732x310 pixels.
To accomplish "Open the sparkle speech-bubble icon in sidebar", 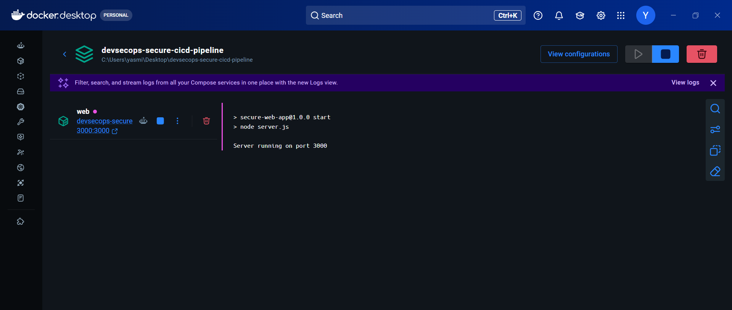I will 21,137.
